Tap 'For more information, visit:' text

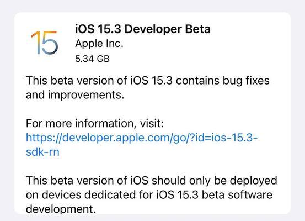pos(95,124)
